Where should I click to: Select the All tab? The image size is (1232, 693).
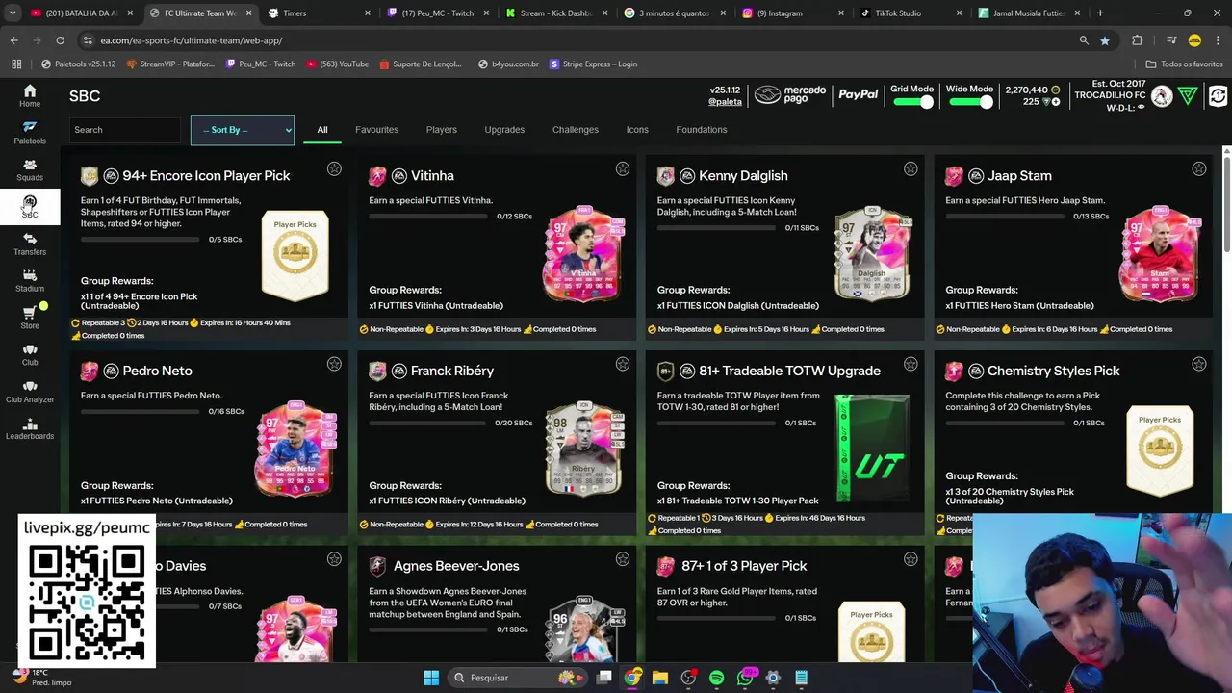[322, 130]
